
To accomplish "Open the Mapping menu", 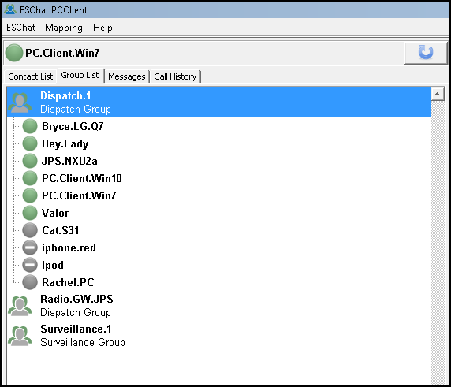I will pos(64,28).
